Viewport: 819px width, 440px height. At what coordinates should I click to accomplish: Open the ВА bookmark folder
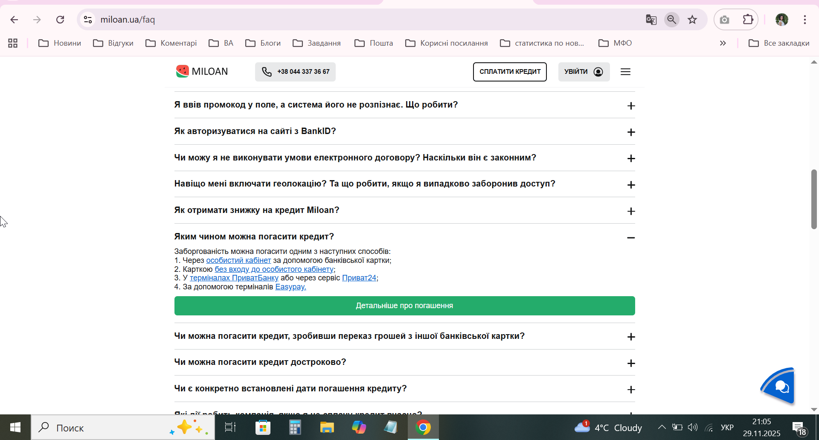point(221,43)
